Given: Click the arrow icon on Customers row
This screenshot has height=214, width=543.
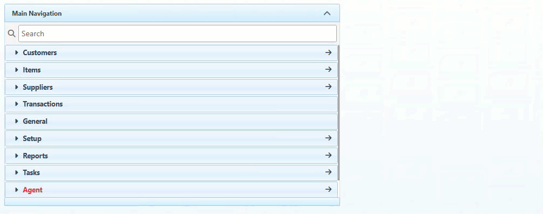Looking at the screenshot, I should tap(328, 52).
